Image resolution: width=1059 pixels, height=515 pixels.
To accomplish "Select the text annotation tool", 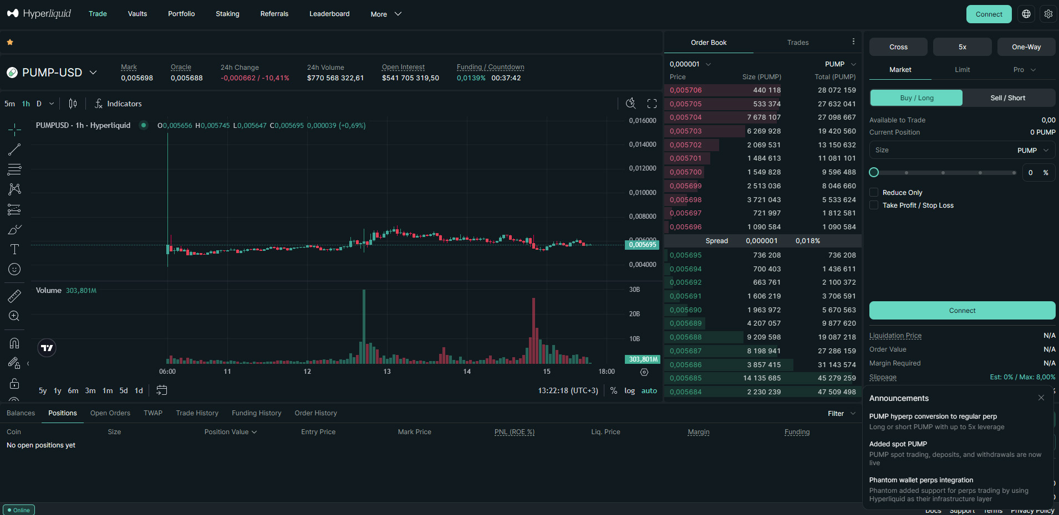I will click(14, 249).
